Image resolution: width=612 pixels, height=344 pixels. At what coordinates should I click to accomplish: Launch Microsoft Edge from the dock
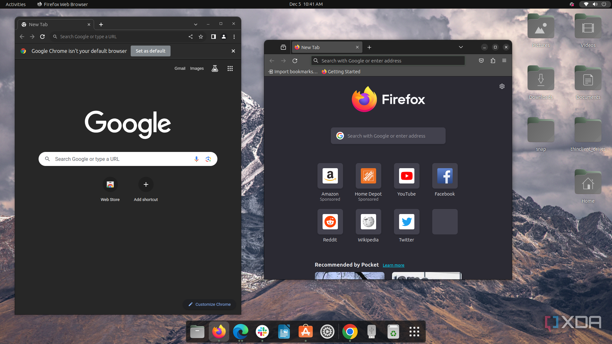tap(241, 332)
